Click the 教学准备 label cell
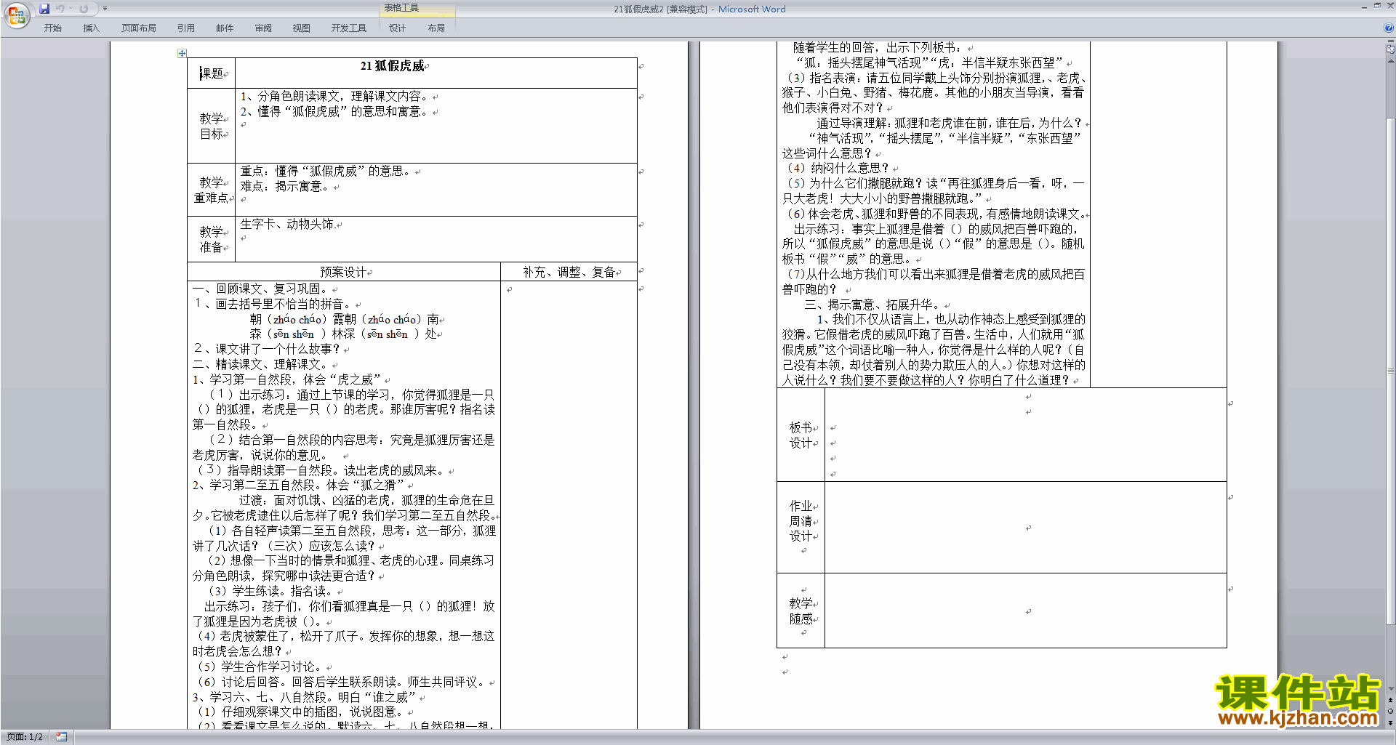 click(211, 239)
